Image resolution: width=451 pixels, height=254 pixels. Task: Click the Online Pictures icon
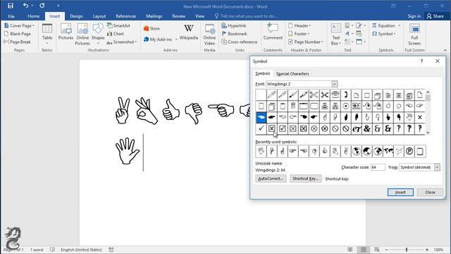tap(82, 35)
